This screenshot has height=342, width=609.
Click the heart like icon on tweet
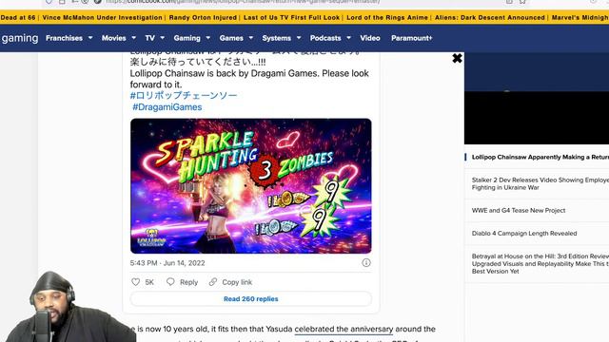pyautogui.click(x=135, y=282)
